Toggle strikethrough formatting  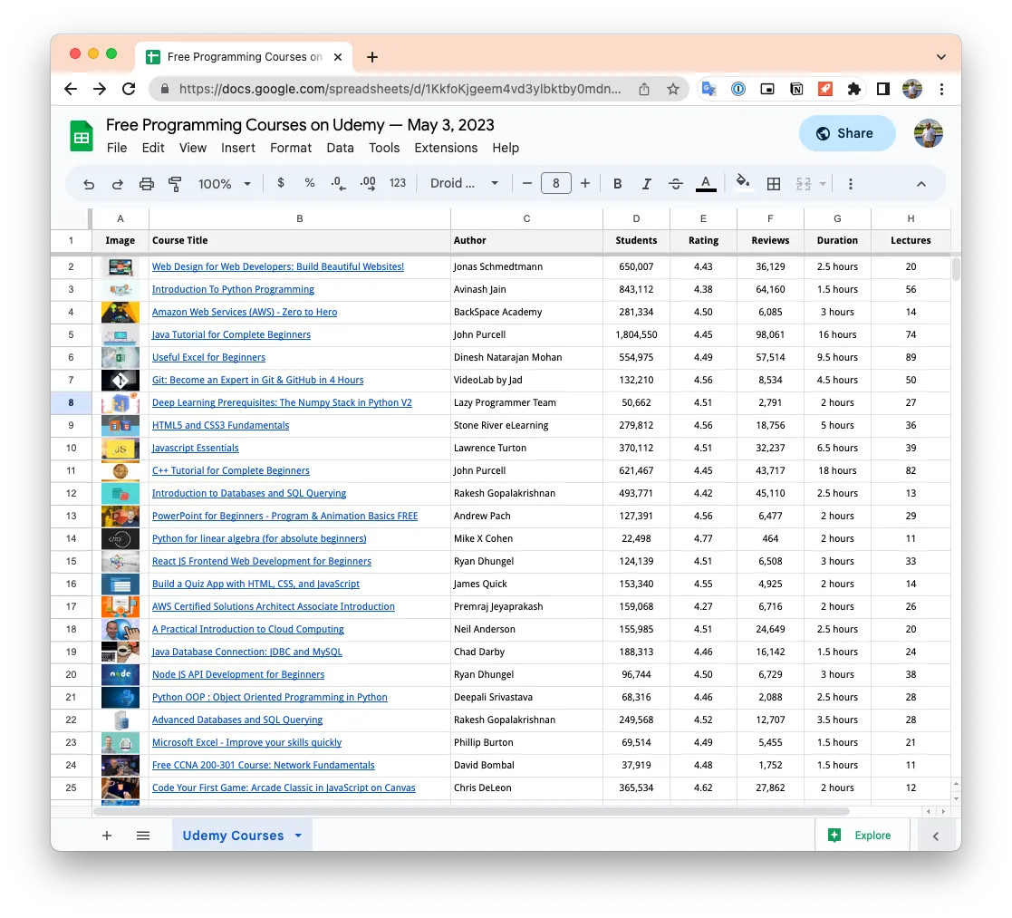coord(676,182)
